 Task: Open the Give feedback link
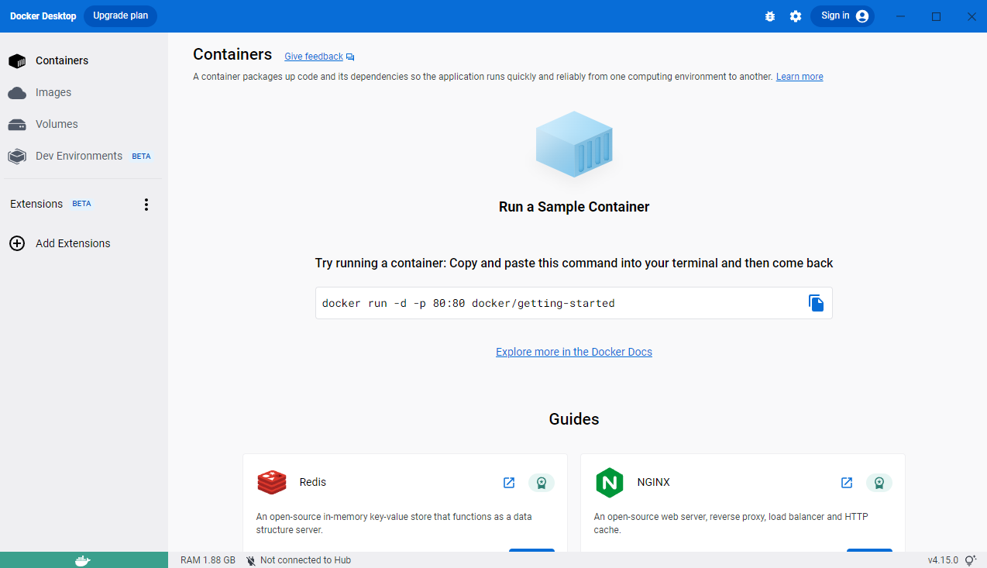pos(319,57)
